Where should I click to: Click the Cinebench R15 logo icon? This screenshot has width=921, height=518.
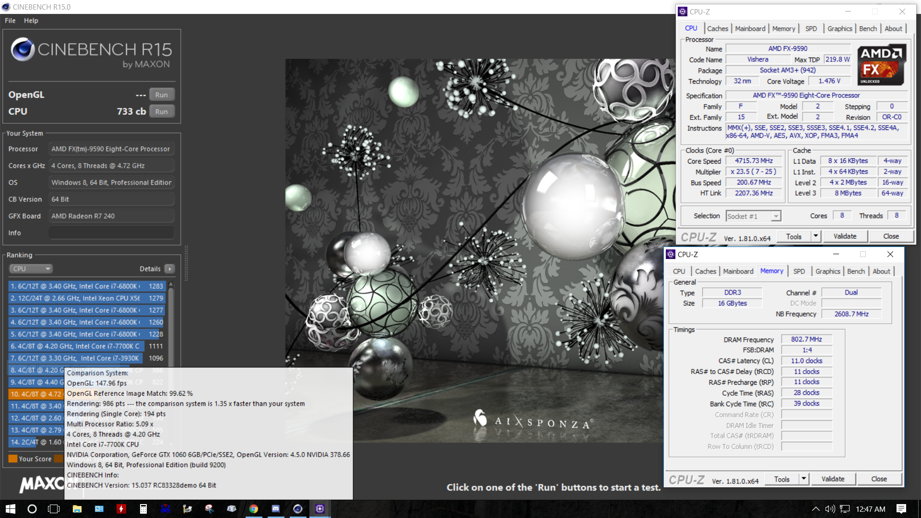click(x=23, y=49)
